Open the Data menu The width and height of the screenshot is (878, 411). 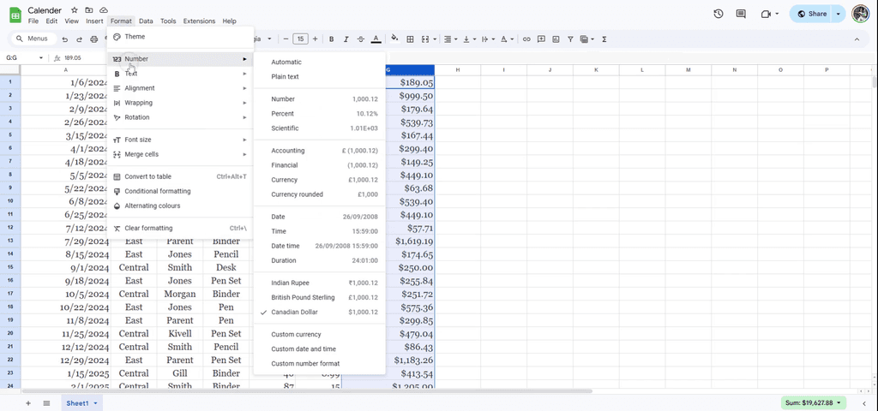click(146, 21)
